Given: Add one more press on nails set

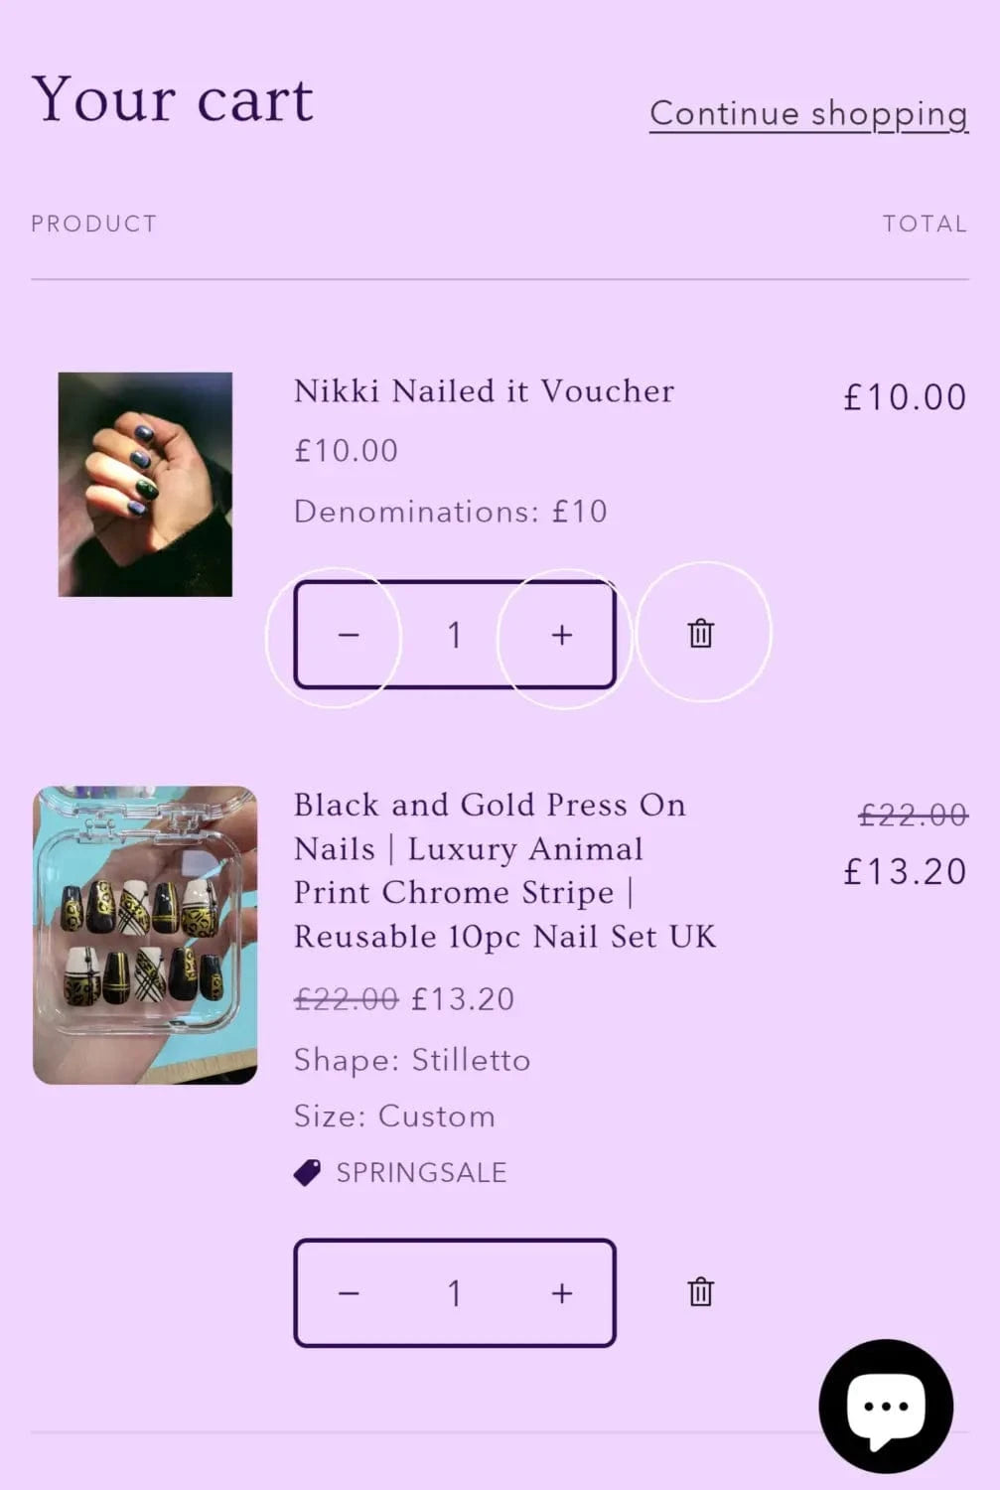Looking at the screenshot, I should pyautogui.click(x=562, y=1293).
